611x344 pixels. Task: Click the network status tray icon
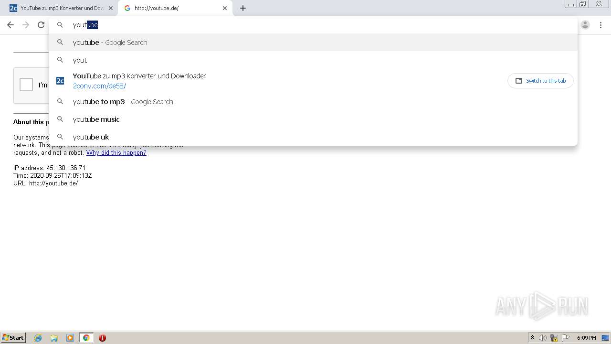click(554, 338)
